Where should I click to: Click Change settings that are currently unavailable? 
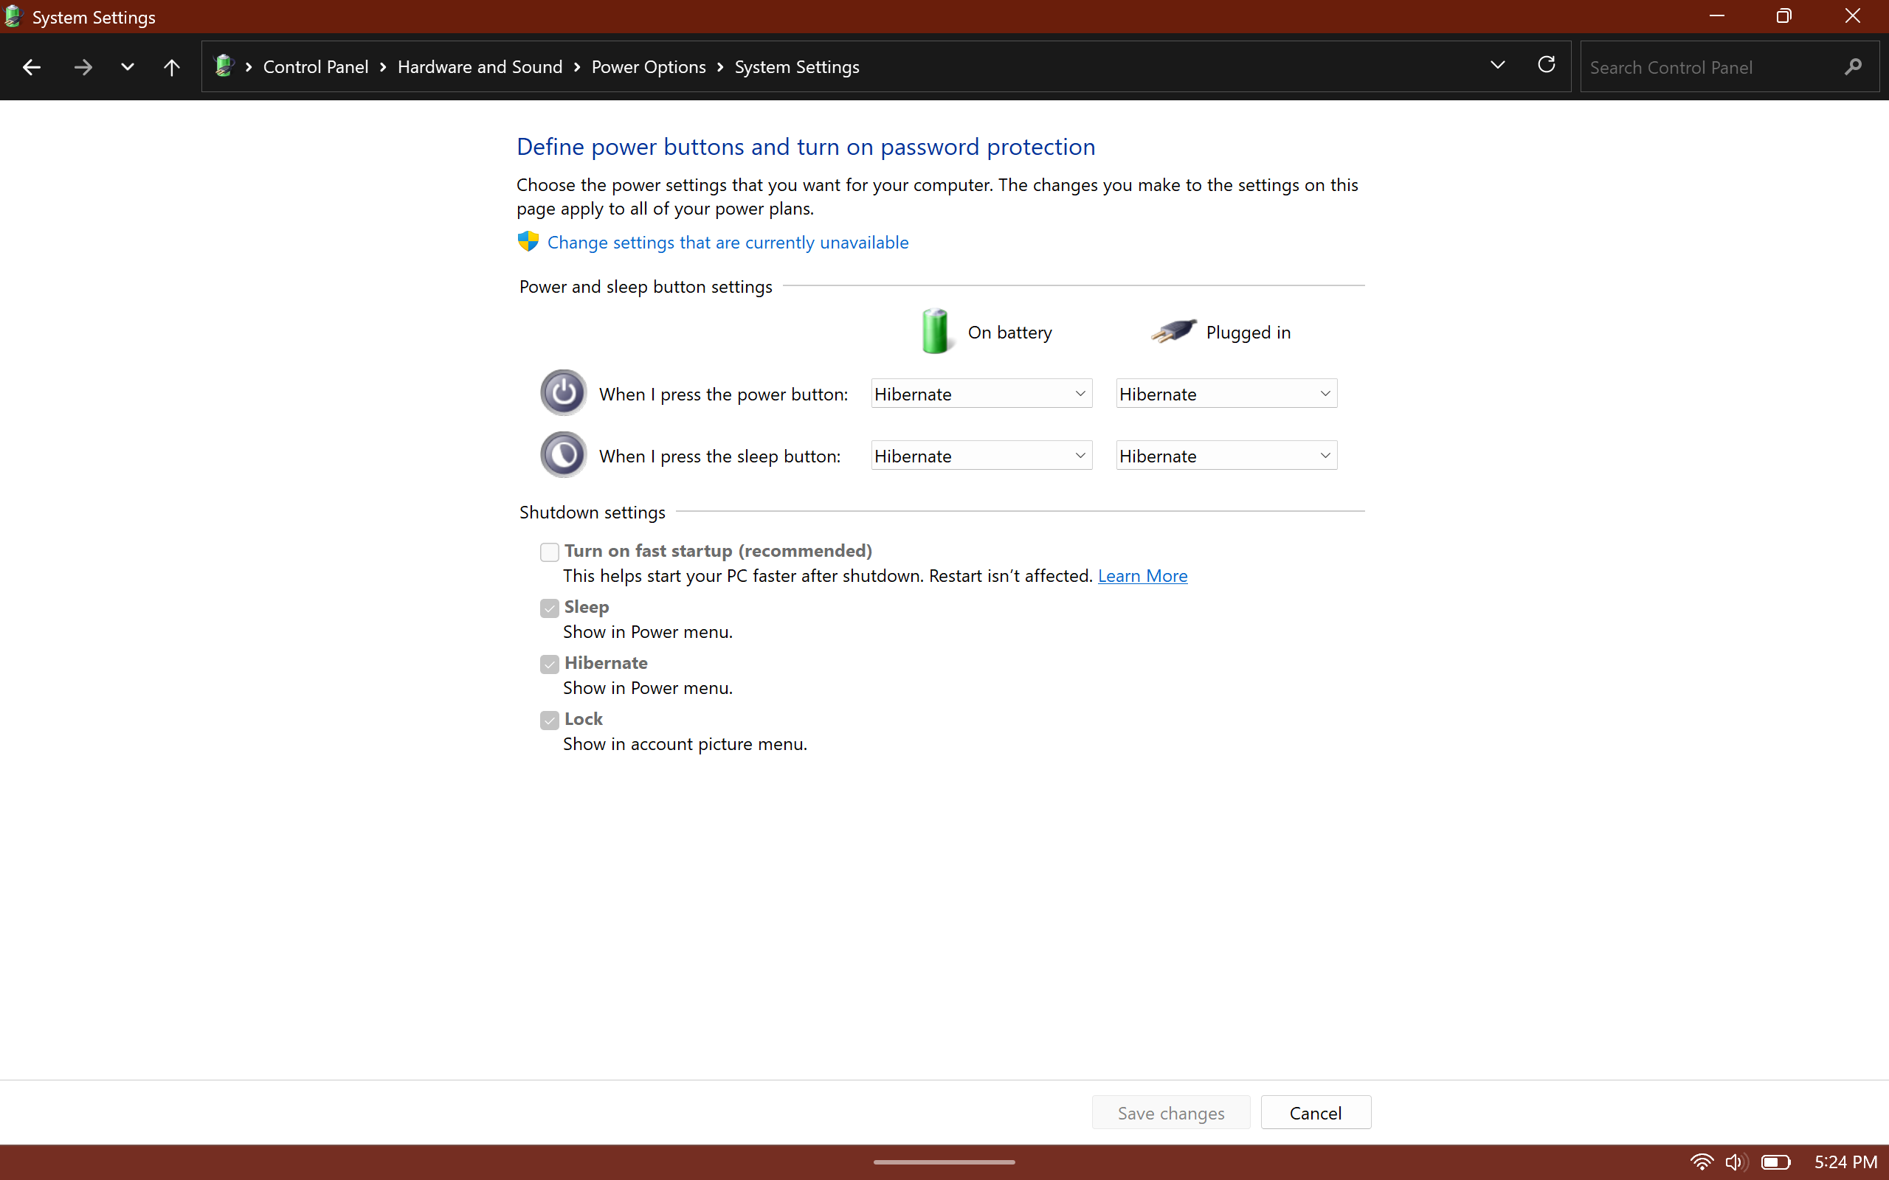coord(727,243)
